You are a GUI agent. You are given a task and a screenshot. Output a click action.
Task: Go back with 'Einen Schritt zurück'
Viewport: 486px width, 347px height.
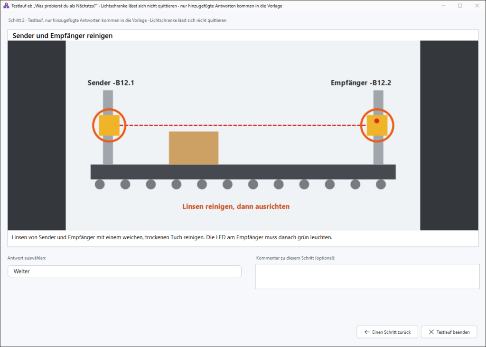click(x=387, y=332)
